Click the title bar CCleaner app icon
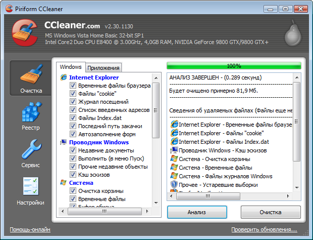The height and width of the screenshot is (240, 313). (x=9, y=9)
